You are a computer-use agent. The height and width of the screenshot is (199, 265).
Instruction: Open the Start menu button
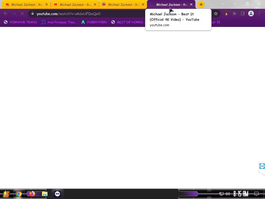pos(6,194)
